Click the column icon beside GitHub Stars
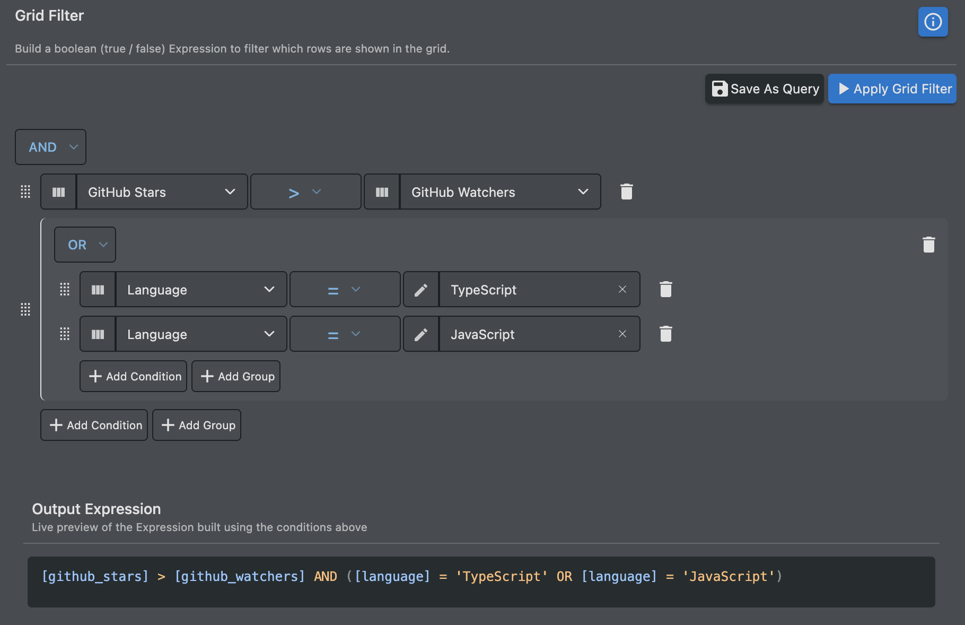The width and height of the screenshot is (965, 625). pyautogui.click(x=59, y=192)
